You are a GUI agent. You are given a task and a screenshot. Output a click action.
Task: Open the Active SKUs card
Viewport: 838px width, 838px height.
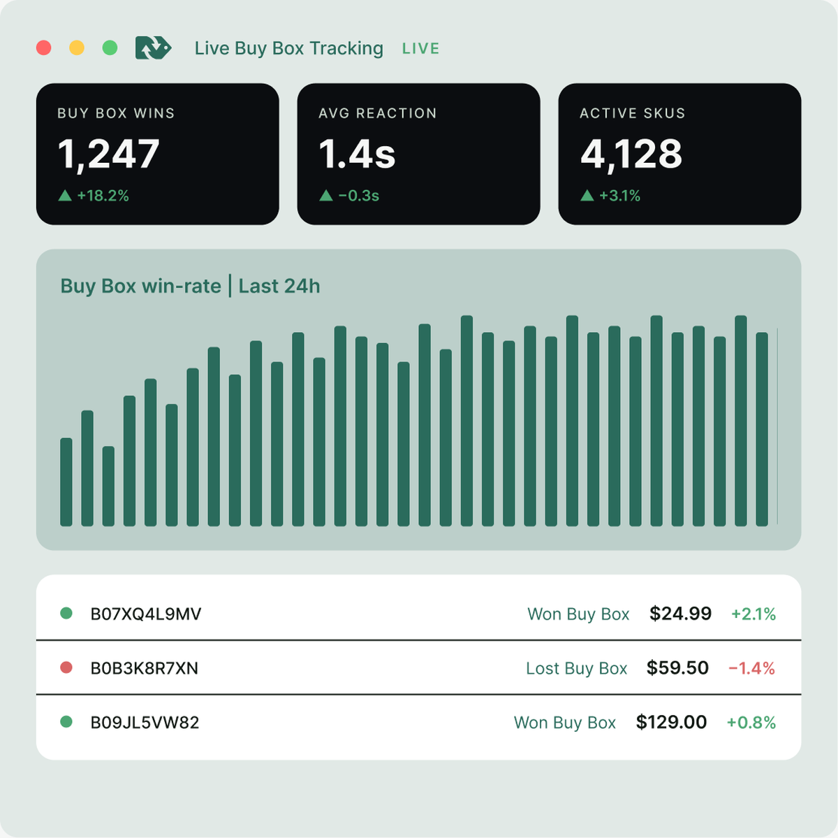point(679,154)
